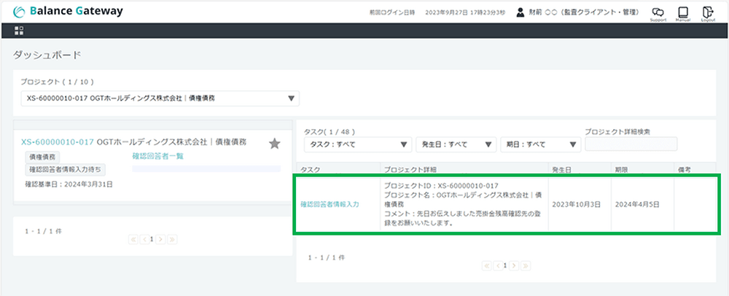This screenshot has width=729, height=296.
Task: Click the Logout icon
Action: [x=708, y=12]
